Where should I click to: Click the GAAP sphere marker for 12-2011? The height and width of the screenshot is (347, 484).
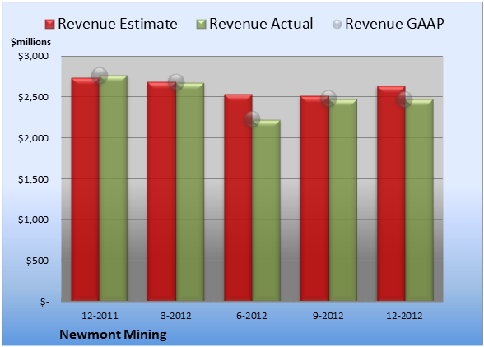pos(100,76)
